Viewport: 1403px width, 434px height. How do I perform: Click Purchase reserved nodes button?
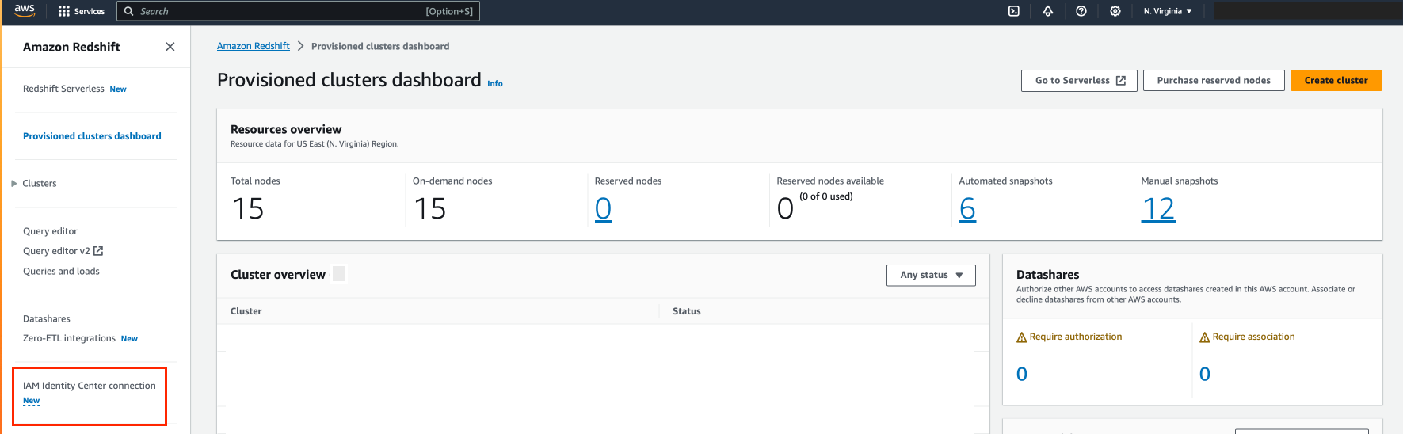click(x=1213, y=80)
